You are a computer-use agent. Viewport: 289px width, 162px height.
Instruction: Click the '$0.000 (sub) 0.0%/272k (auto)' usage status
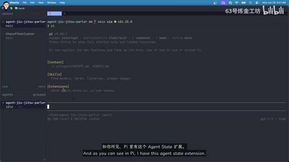pos(73,119)
